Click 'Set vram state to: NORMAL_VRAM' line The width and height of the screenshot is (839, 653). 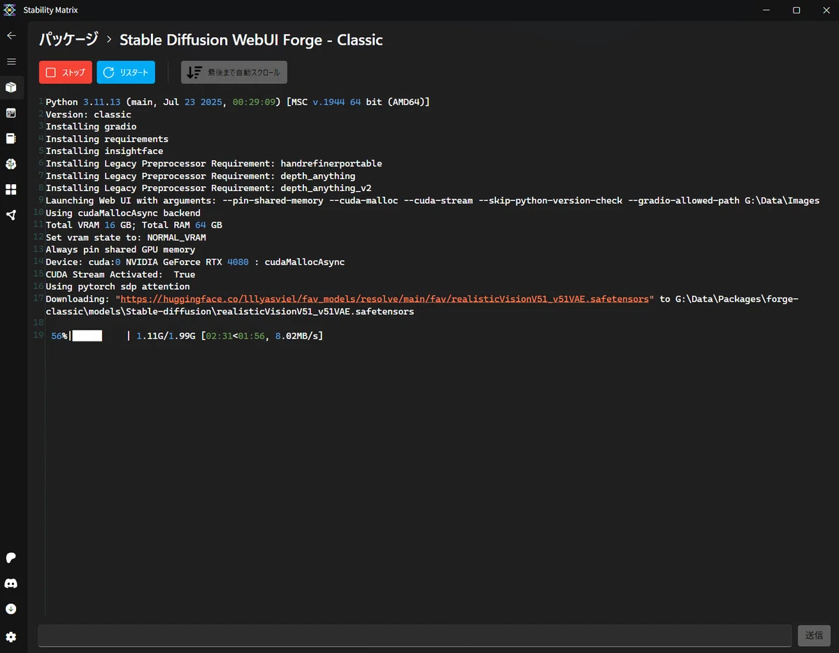click(x=126, y=237)
